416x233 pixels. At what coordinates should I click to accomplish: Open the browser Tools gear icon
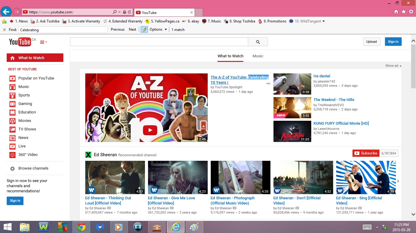pos(411,12)
